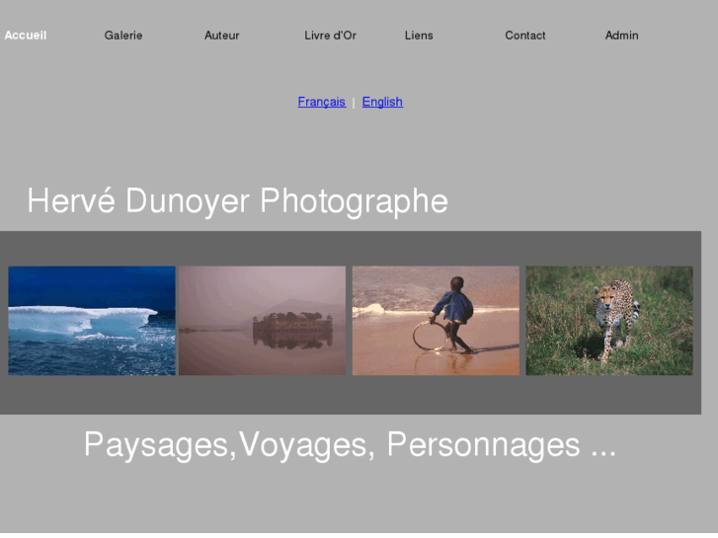Open the cheetah in grass thumbnail

pyautogui.click(x=609, y=321)
